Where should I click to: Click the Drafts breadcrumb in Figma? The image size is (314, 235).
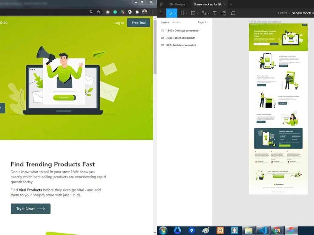(x=283, y=13)
